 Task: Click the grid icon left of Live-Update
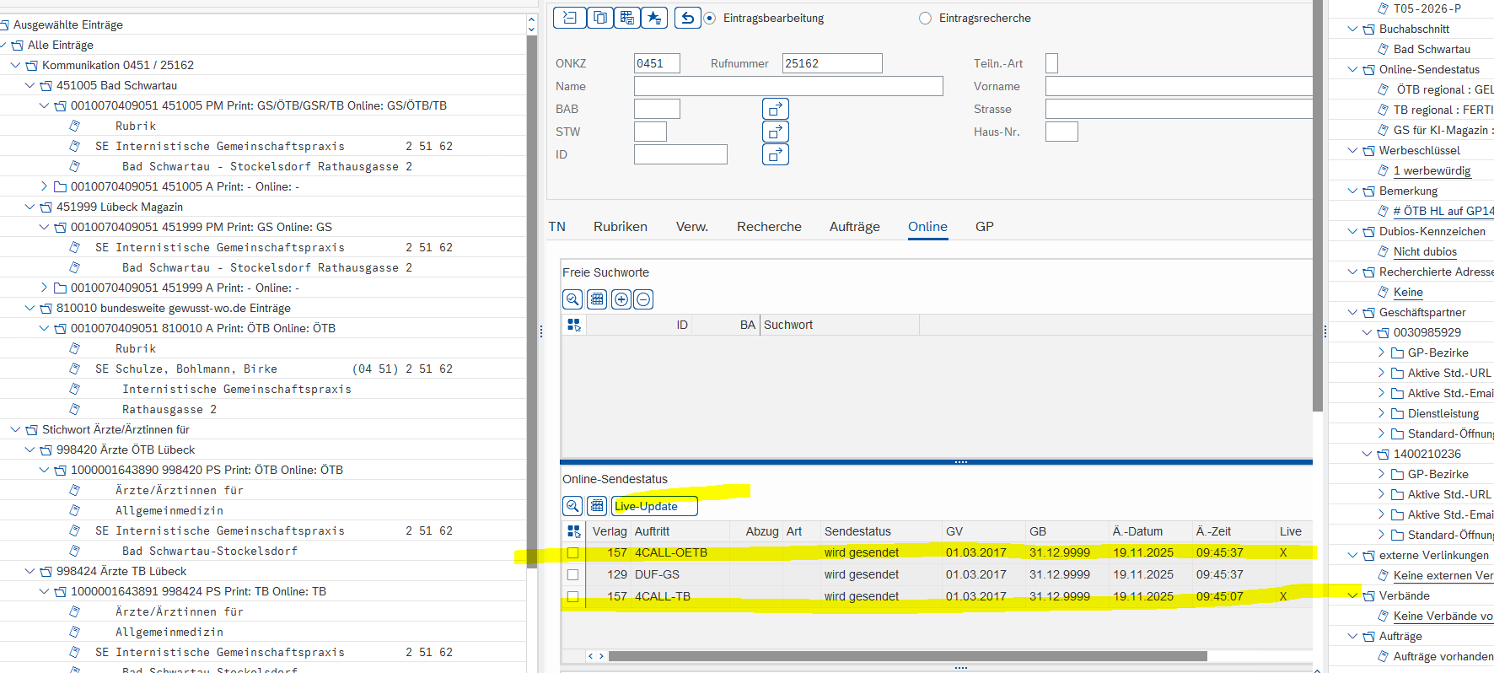(597, 506)
